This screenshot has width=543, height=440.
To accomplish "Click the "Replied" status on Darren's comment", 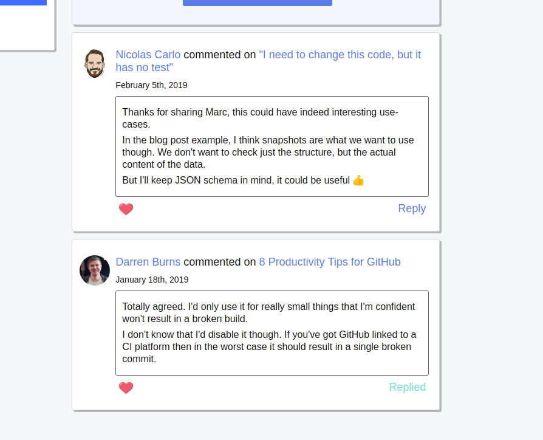I will [x=408, y=387].
